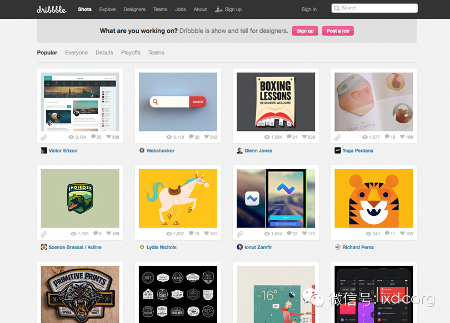Focus the Search input field
Viewport: 450px width, 323px height.
[x=378, y=8]
